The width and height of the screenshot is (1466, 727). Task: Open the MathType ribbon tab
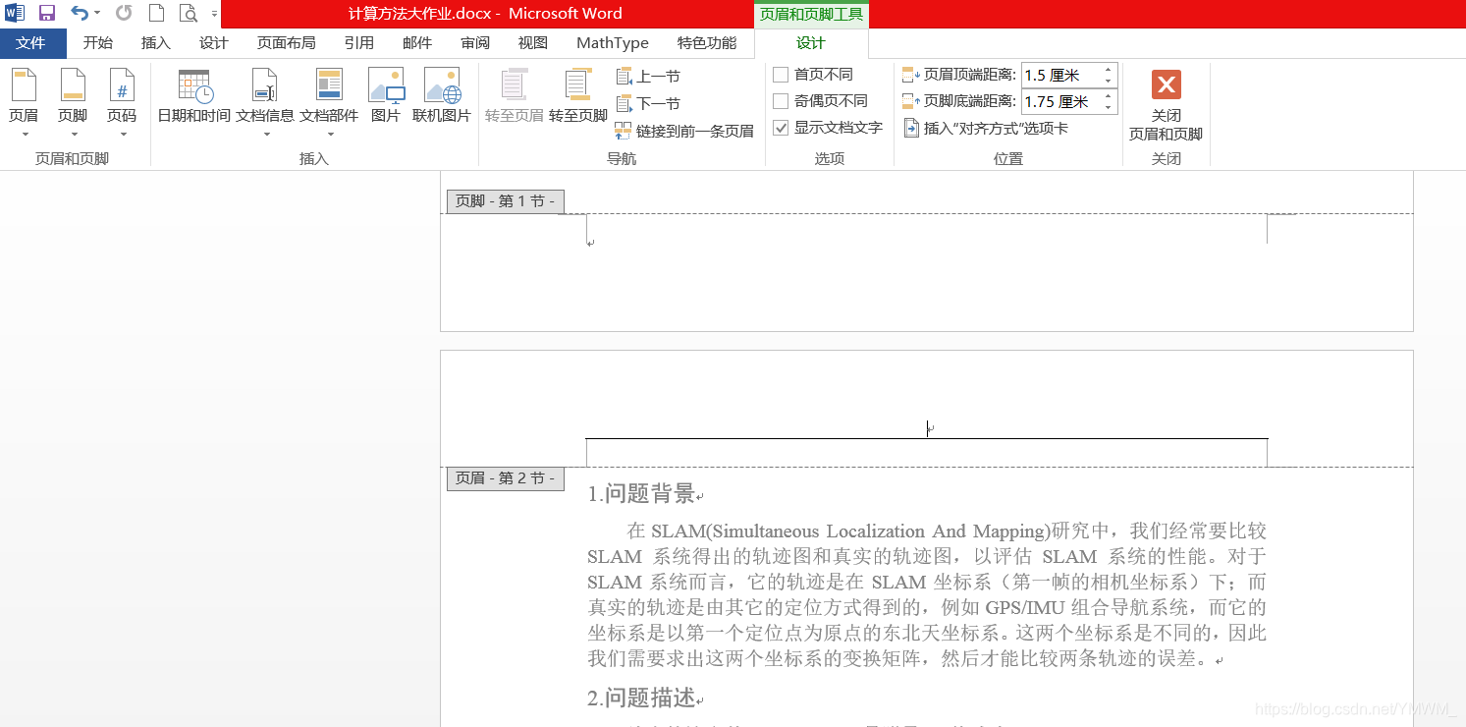[613, 43]
